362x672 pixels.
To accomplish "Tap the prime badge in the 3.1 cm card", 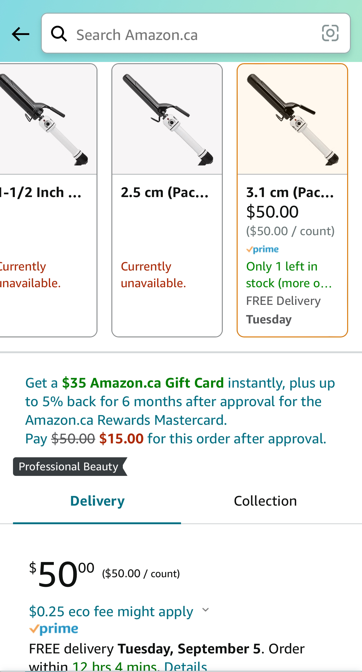I will [262, 249].
